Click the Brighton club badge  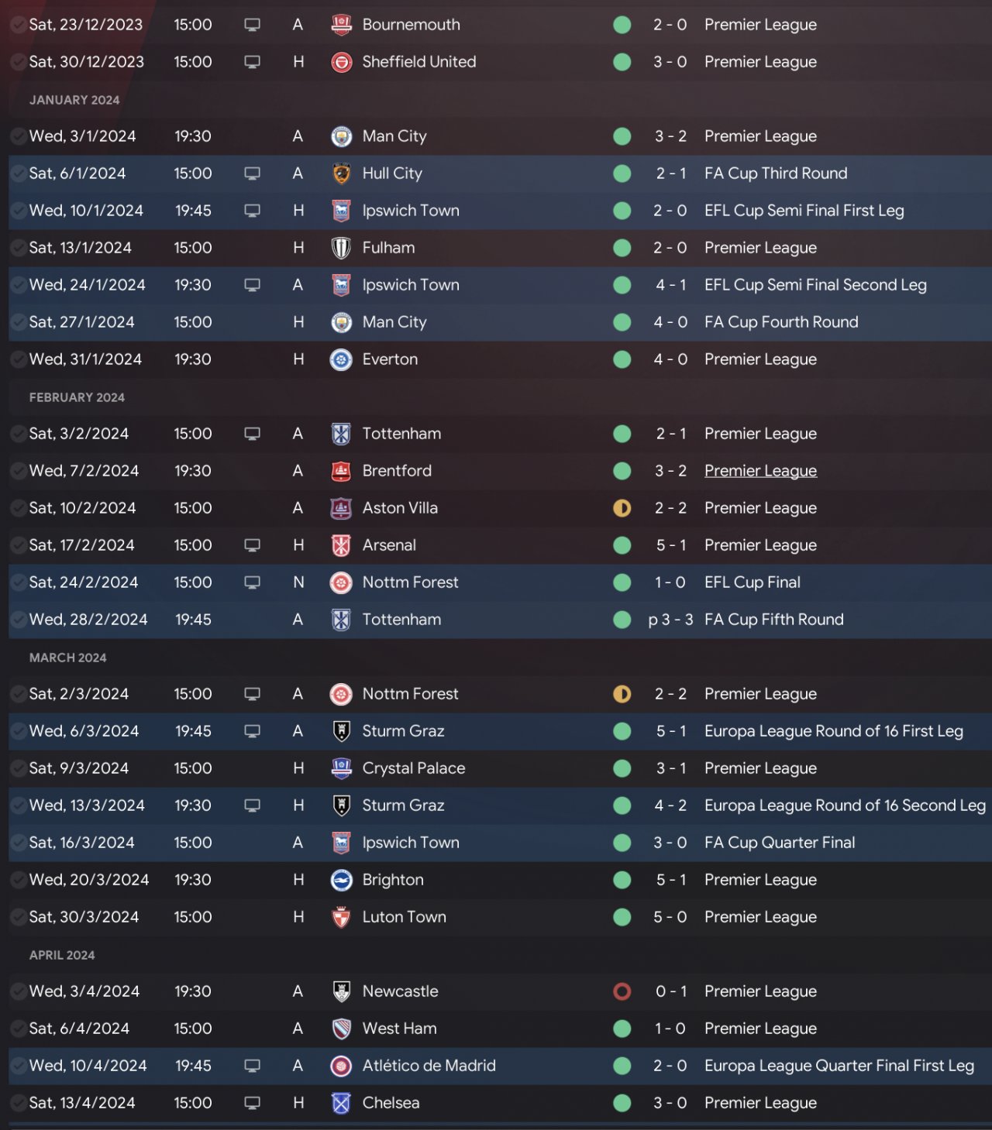tap(341, 880)
